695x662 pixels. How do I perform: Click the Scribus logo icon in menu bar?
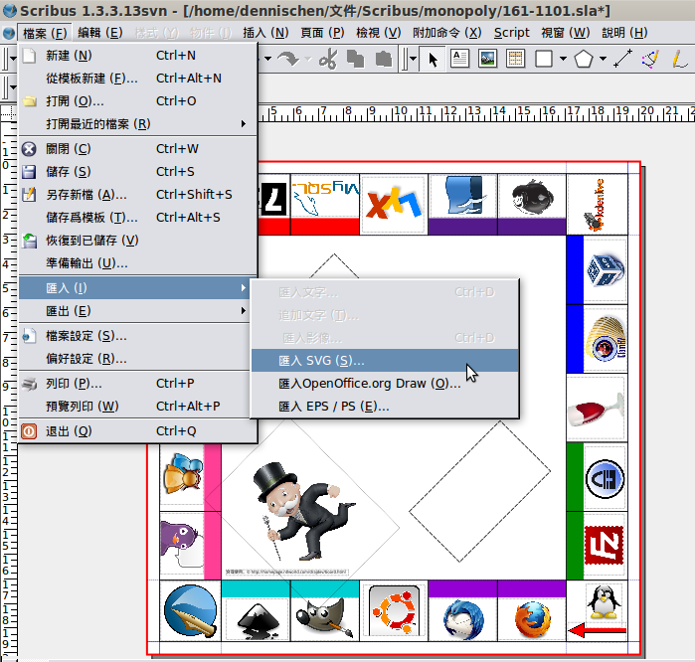point(8,33)
